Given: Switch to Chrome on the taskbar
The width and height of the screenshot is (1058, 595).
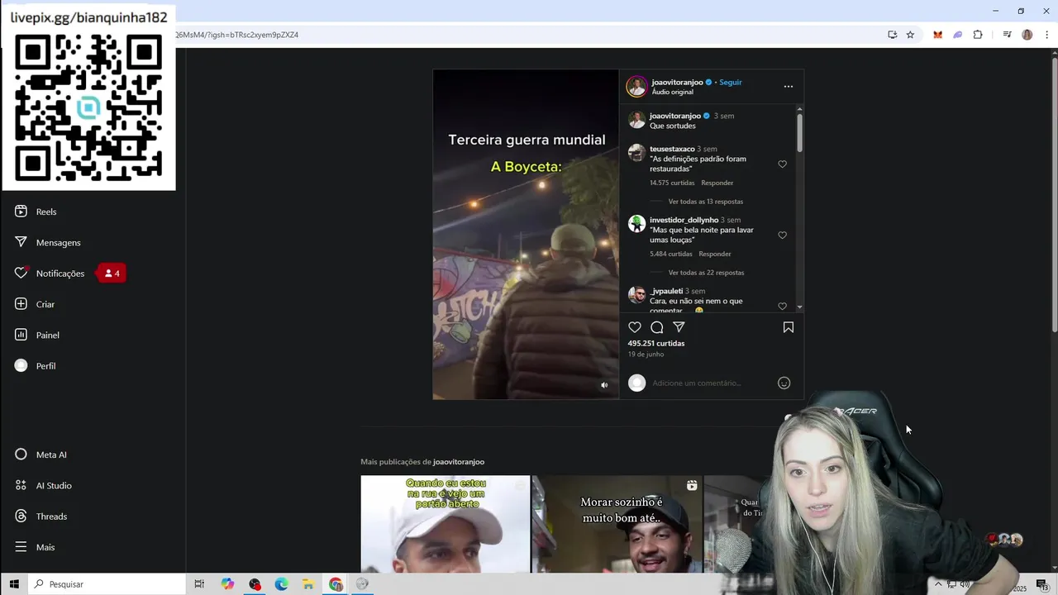Looking at the screenshot, I should pyautogui.click(x=336, y=584).
